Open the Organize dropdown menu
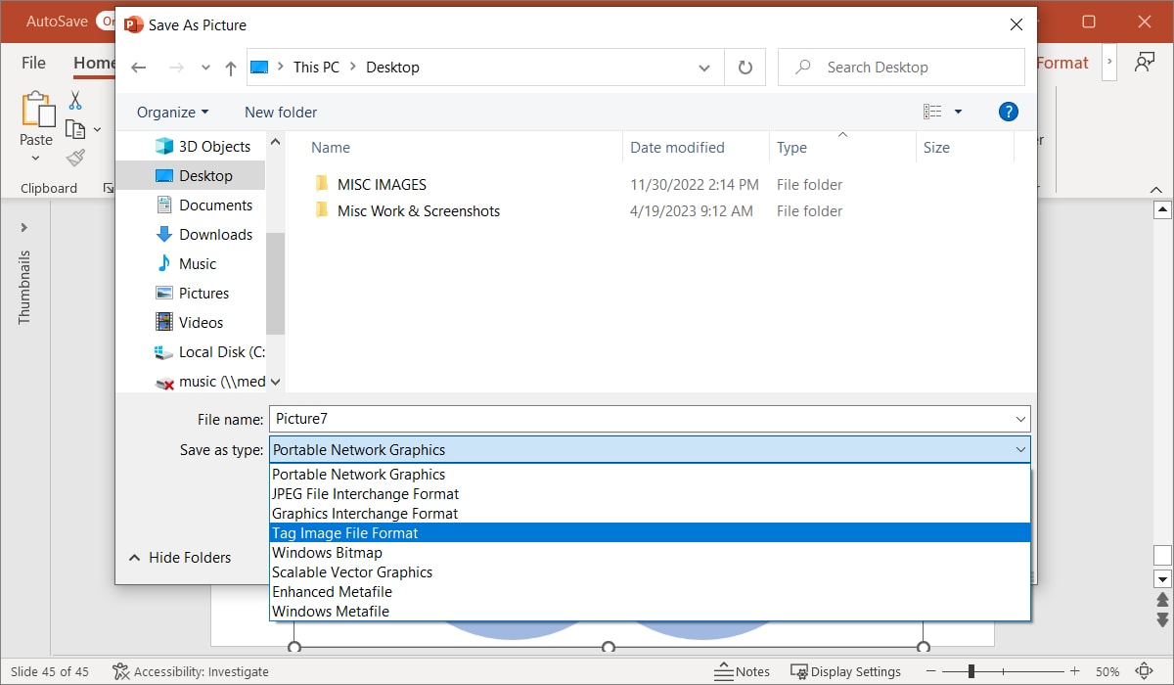Viewport: 1174px width, 685px height. 169,112
